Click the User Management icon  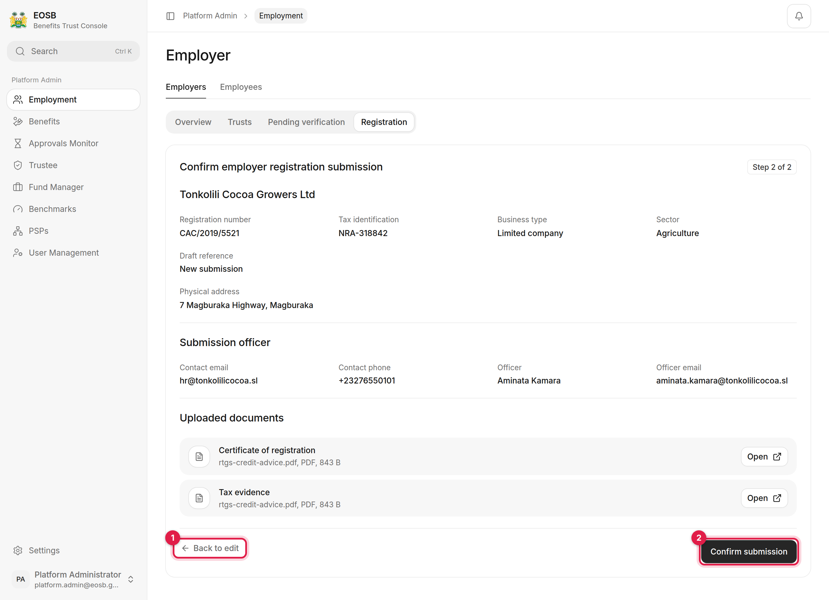[x=18, y=253]
